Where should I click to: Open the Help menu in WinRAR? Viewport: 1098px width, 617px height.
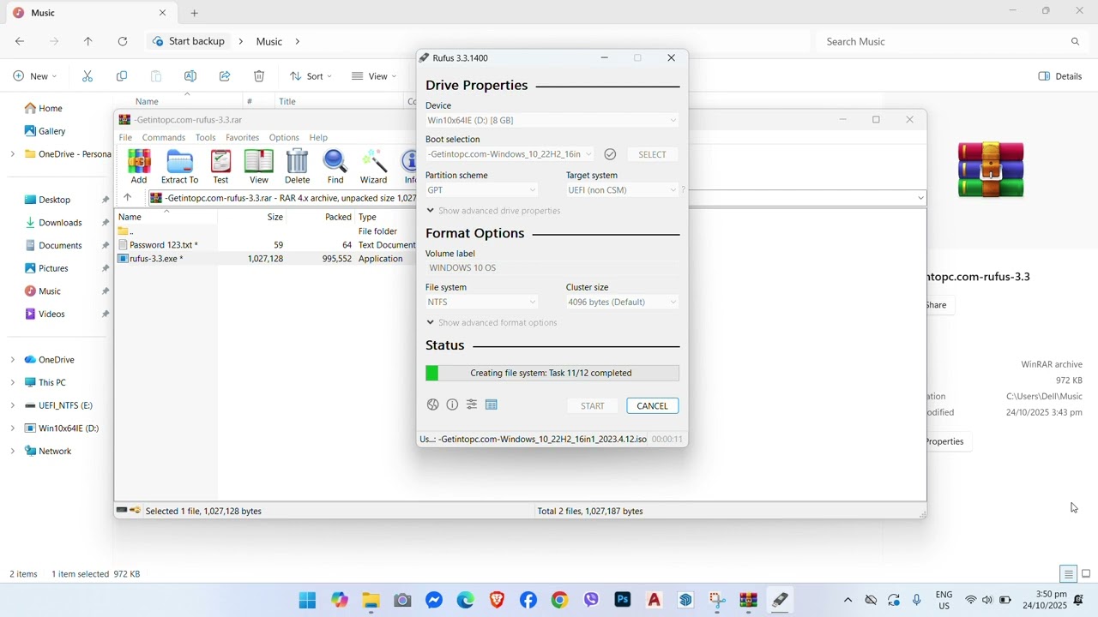coord(318,137)
